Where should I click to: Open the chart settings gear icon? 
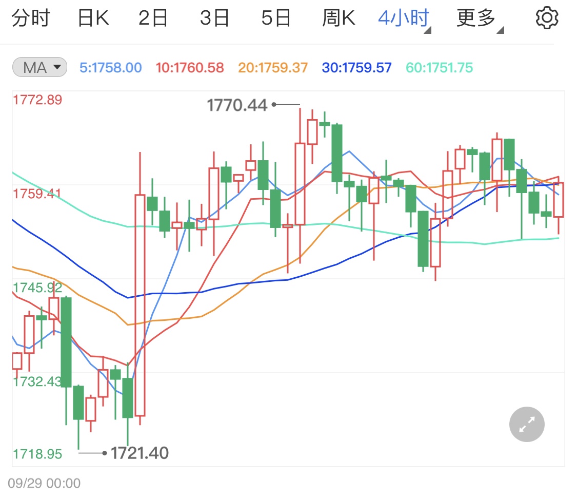pyautogui.click(x=547, y=17)
